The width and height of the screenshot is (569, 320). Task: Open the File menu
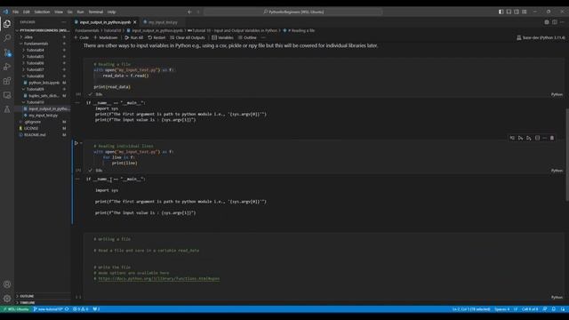coord(16,12)
